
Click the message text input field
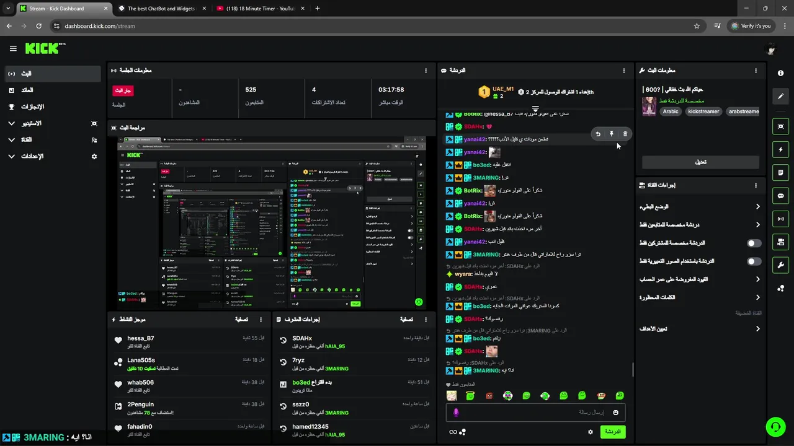(x=536, y=413)
